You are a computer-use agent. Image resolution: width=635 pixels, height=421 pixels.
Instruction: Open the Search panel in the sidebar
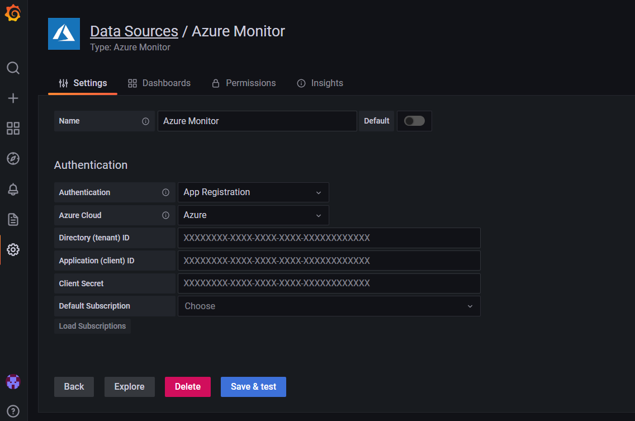[13, 68]
